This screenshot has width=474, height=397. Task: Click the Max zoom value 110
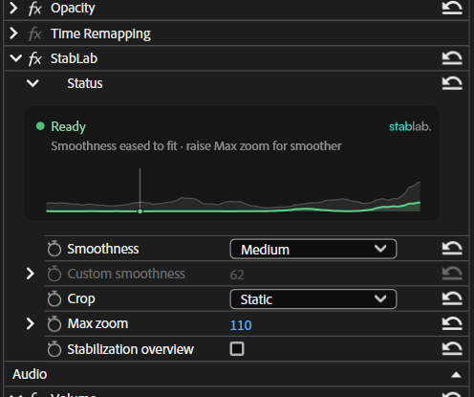point(241,325)
